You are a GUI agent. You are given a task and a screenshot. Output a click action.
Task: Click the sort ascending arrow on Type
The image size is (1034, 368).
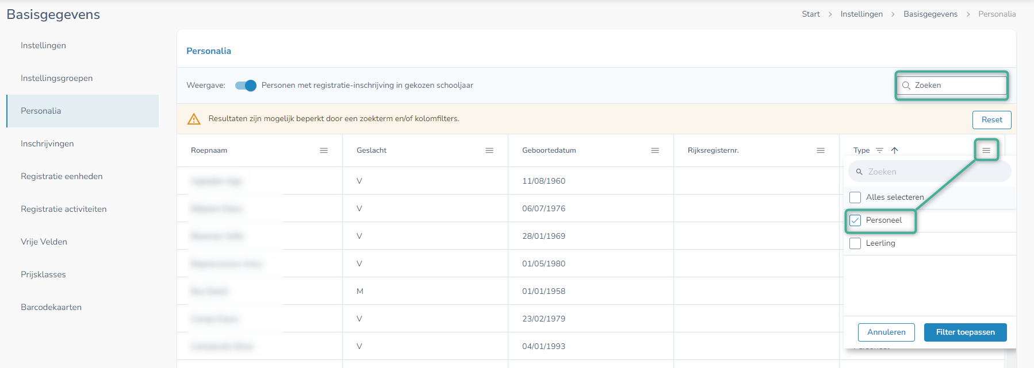pyautogui.click(x=894, y=150)
